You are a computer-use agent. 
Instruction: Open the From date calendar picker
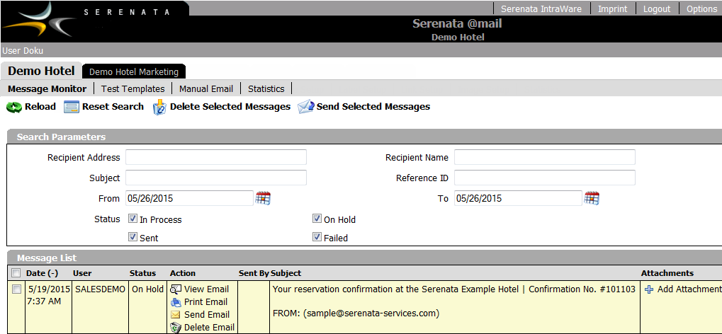(263, 198)
